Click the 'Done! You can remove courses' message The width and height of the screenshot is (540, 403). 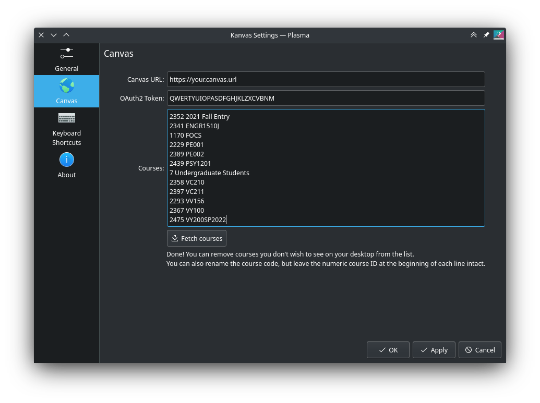[290, 254]
